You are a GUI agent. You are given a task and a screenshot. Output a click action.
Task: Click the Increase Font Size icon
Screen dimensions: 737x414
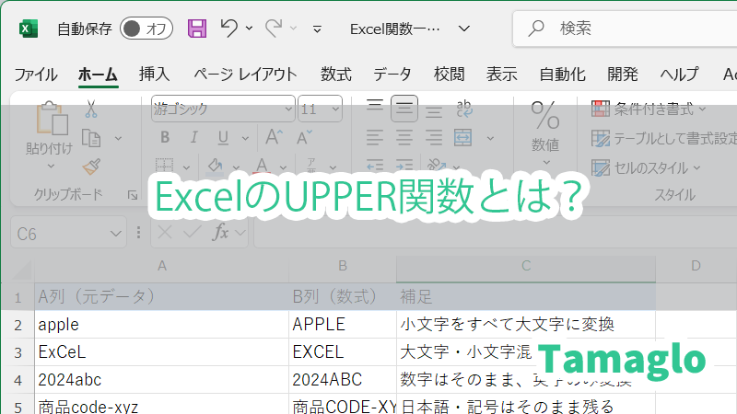[x=274, y=138]
